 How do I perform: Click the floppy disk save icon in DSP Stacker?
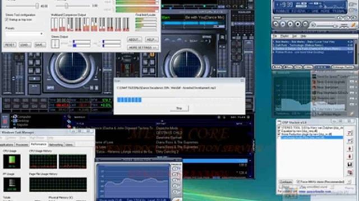pos(349,164)
